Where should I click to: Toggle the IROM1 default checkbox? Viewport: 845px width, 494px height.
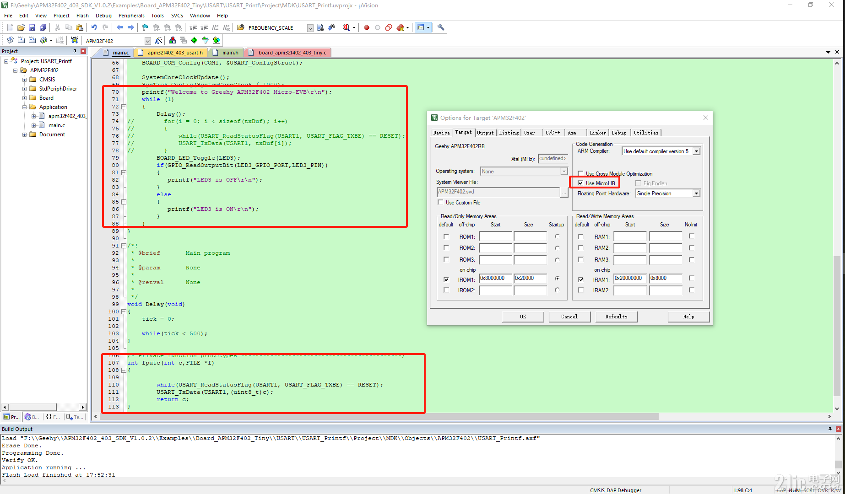coord(446,279)
